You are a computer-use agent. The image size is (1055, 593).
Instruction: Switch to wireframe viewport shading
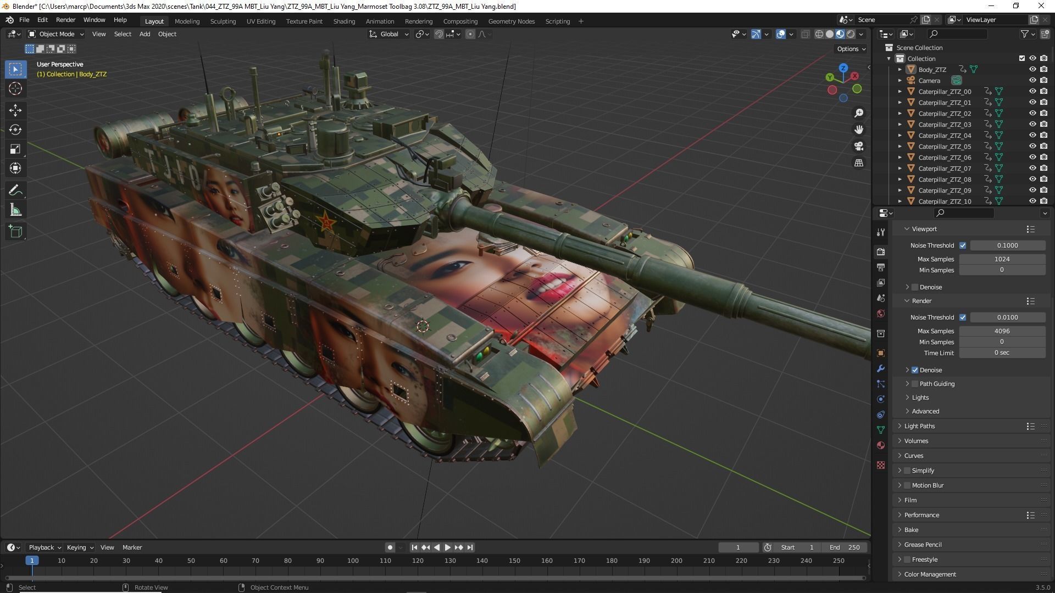point(819,34)
